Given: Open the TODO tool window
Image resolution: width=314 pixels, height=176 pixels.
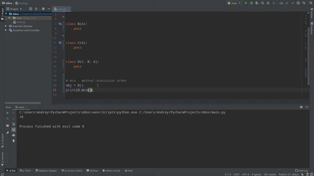Looking at the screenshot, I should (x=25, y=171).
